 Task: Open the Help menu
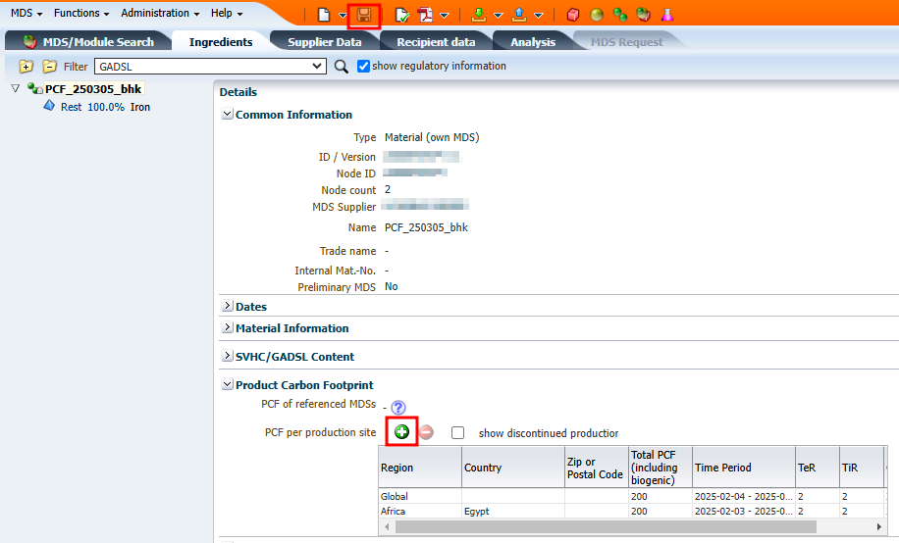pos(227,13)
